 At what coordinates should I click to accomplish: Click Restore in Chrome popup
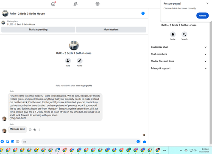click(x=202, y=16)
